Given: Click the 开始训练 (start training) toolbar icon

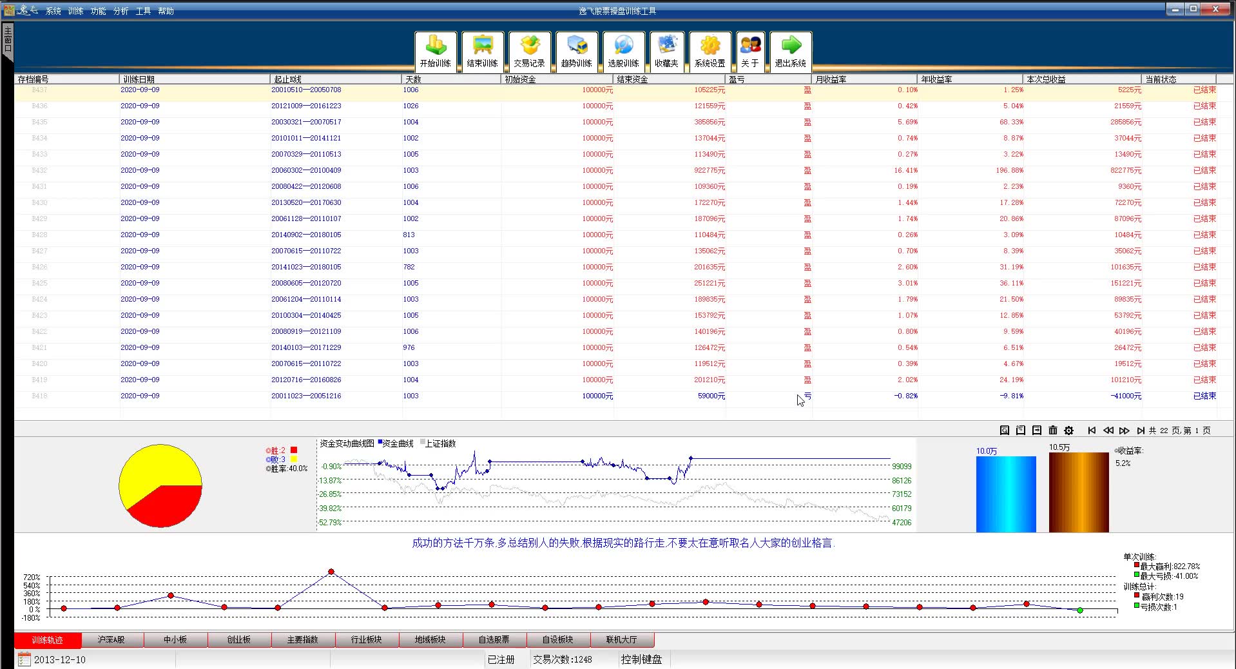Looking at the screenshot, I should (x=436, y=51).
